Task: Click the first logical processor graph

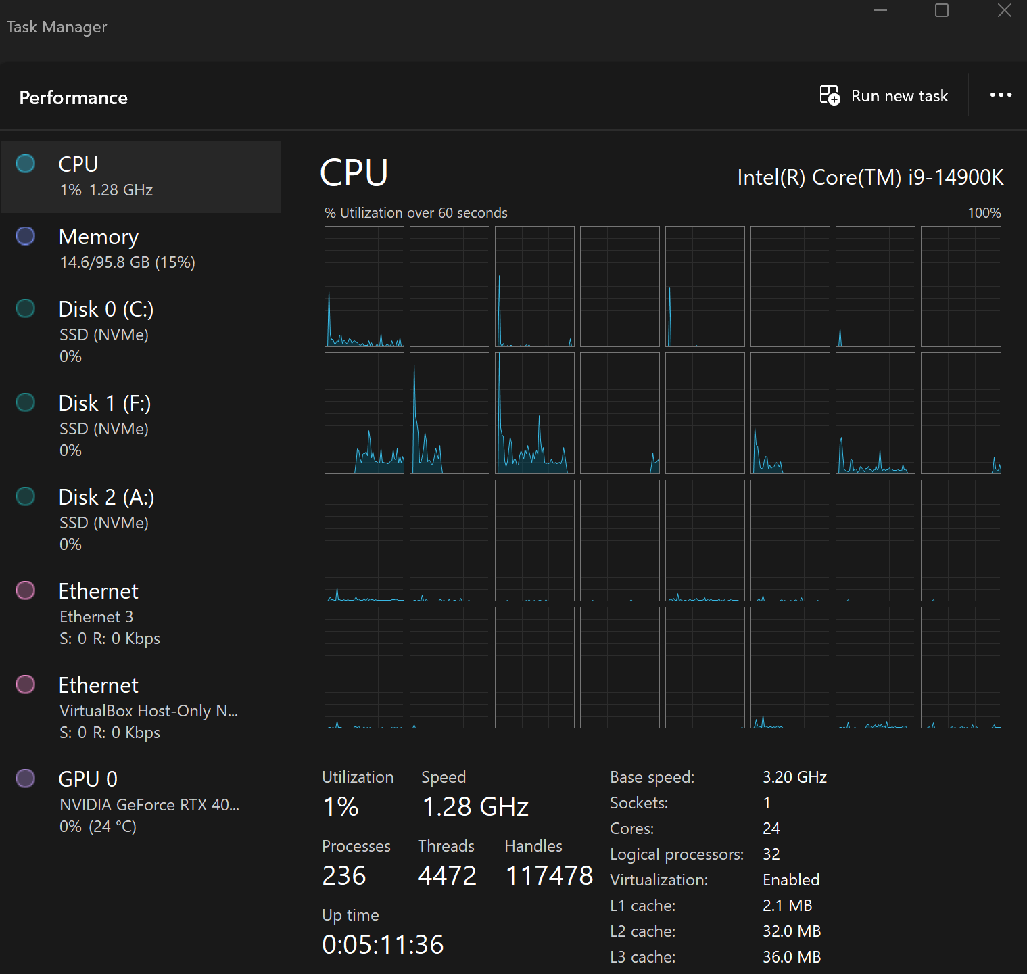Action: click(x=364, y=286)
